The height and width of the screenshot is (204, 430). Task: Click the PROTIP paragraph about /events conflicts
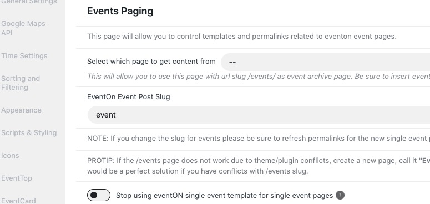(259, 166)
